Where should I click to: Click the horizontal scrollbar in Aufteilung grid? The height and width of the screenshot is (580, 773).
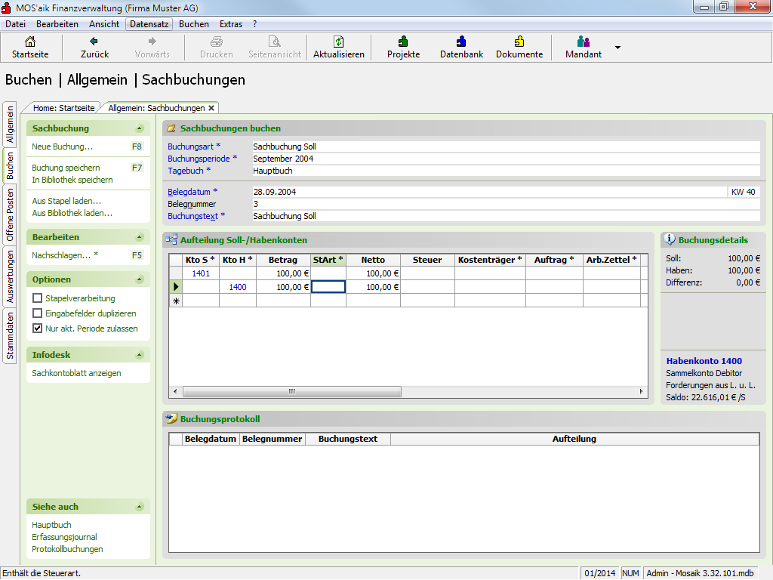point(291,392)
